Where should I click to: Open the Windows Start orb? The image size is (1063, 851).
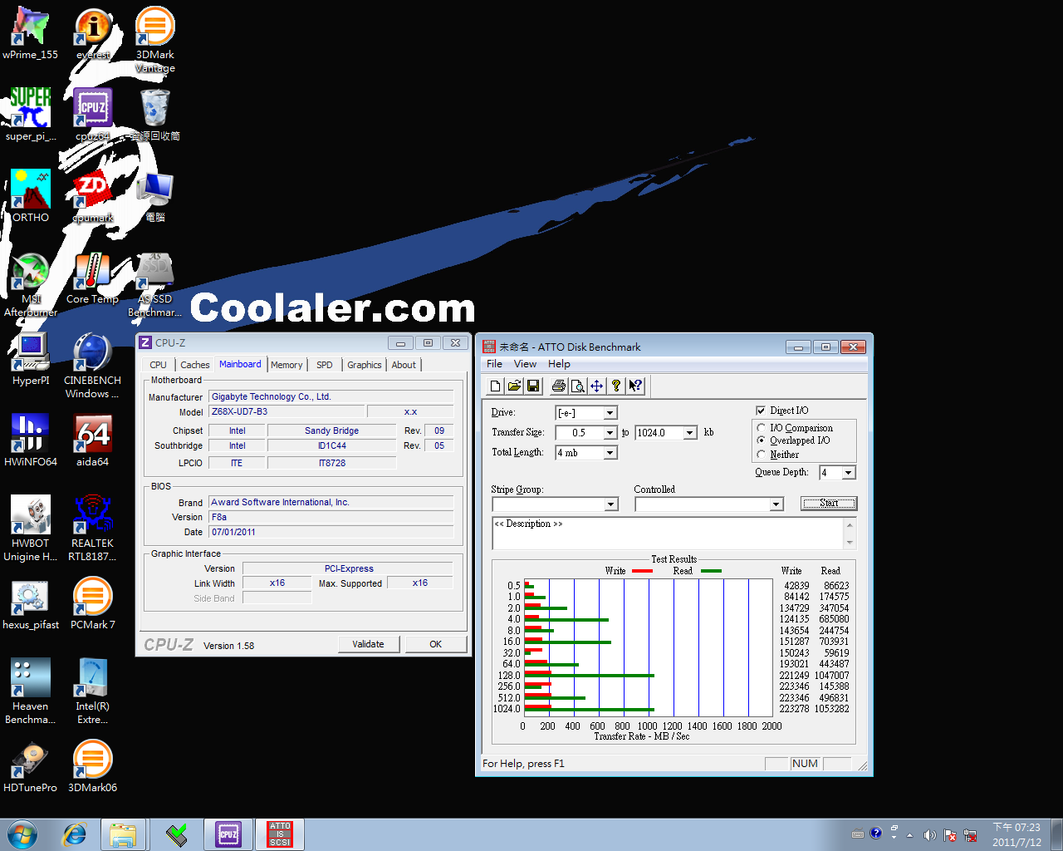[22, 834]
